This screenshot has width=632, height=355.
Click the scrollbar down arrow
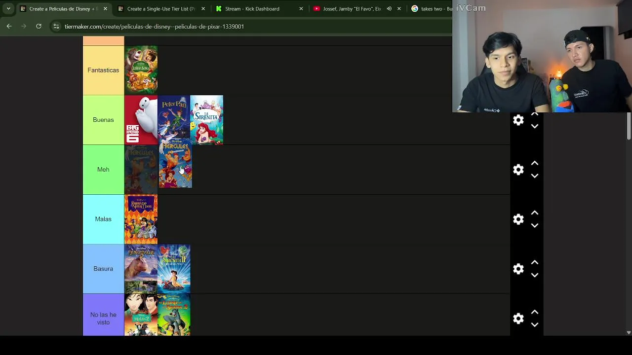click(x=629, y=332)
